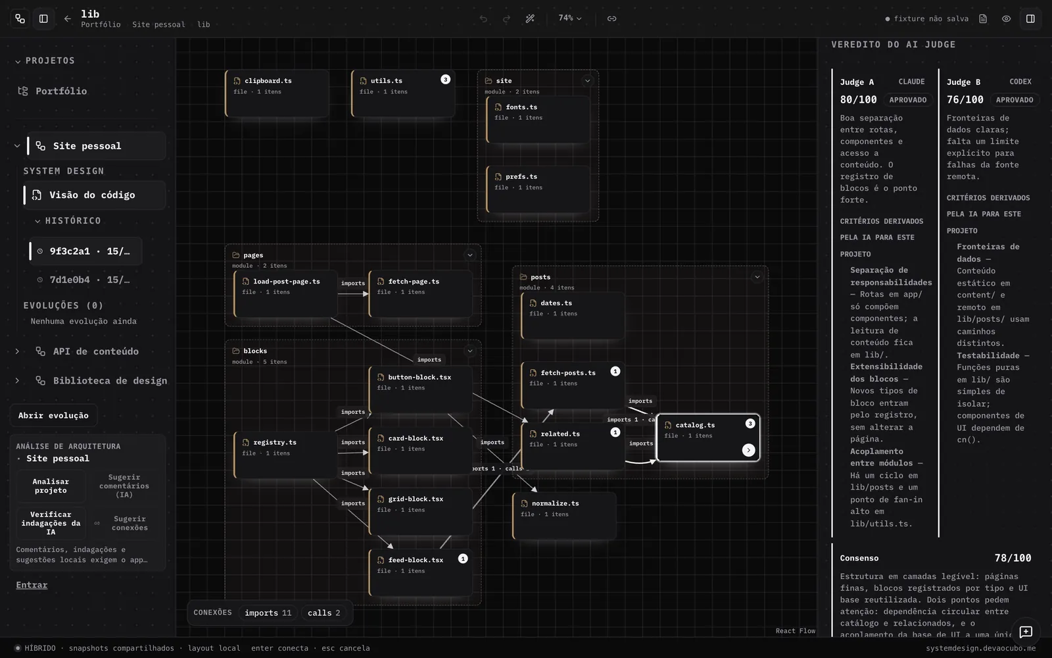Expand the API de conteúdo project
1052x658 pixels.
(17, 351)
